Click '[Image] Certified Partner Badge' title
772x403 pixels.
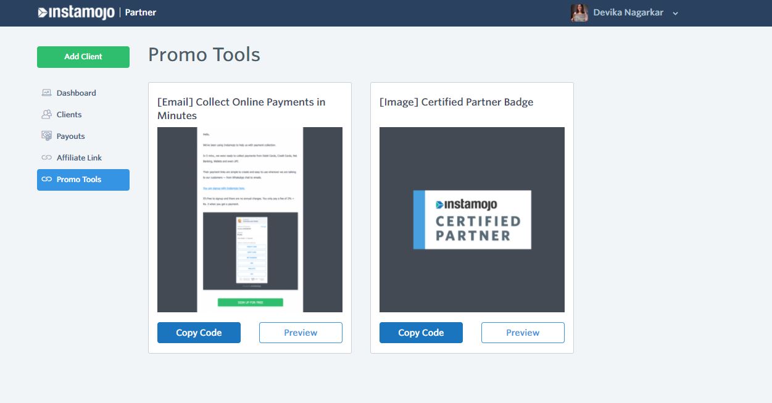456,102
